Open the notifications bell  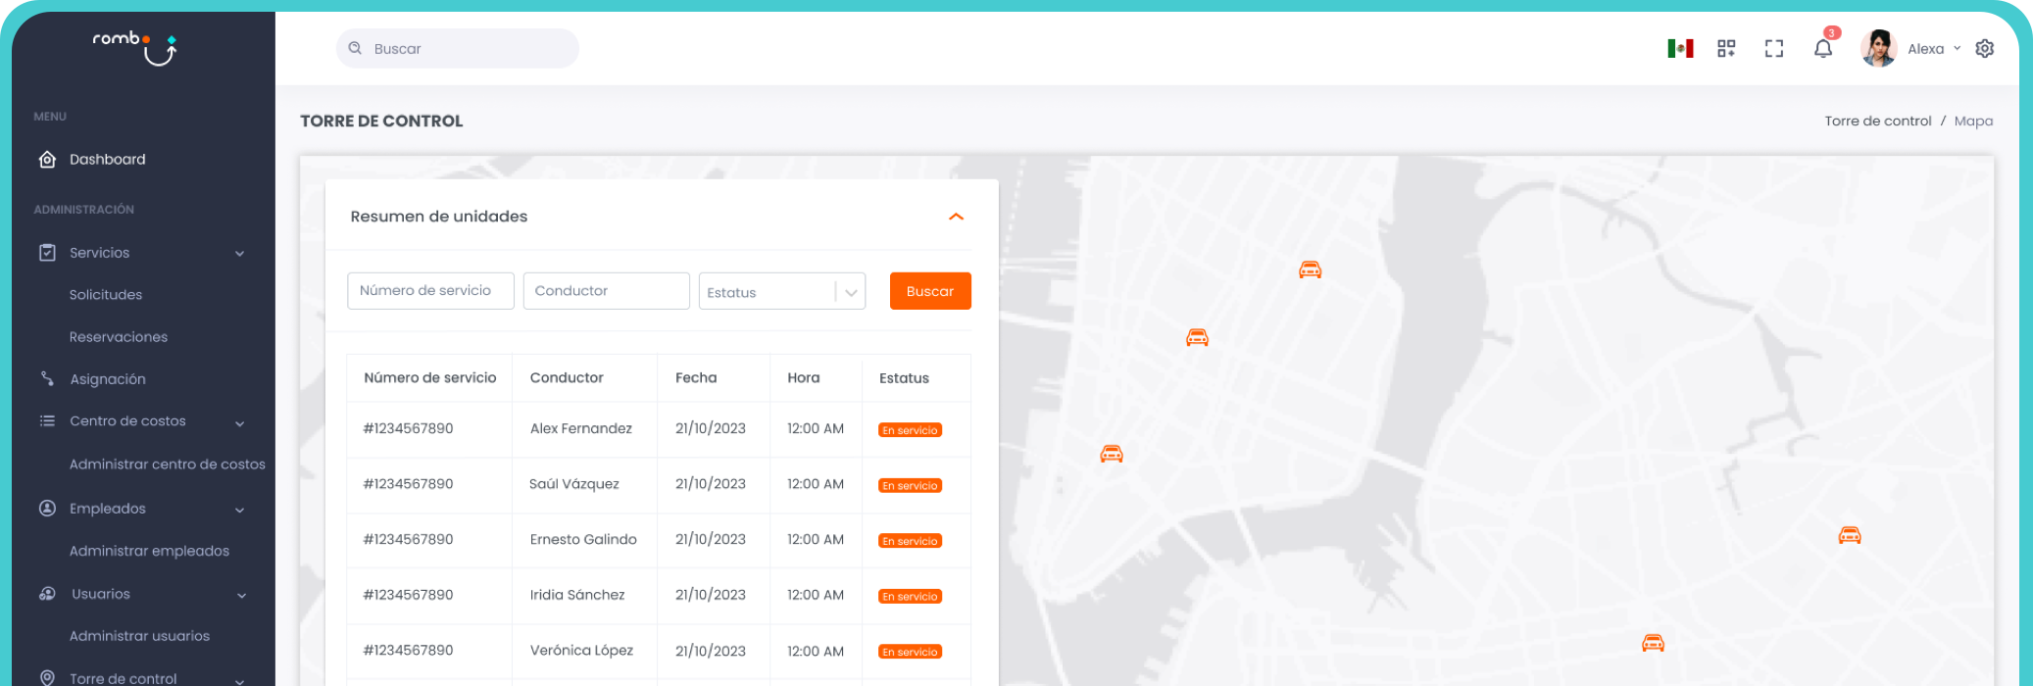point(1822,49)
